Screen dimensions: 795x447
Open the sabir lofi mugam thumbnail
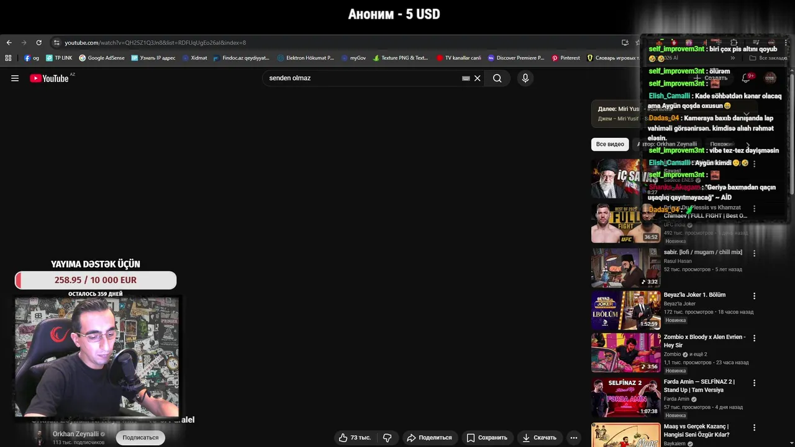(x=625, y=268)
